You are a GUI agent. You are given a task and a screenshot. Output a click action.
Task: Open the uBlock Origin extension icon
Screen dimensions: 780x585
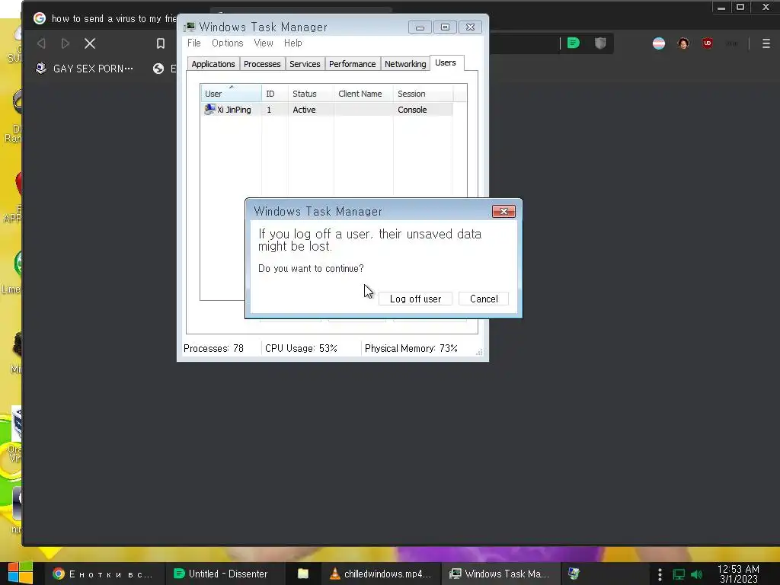coord(708,43)
